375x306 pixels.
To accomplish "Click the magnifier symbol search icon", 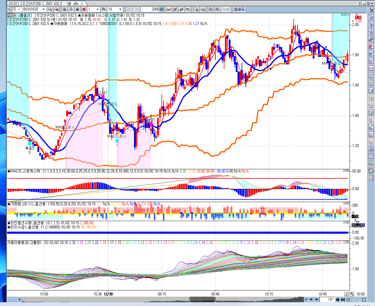I will [x=50, y=9].
